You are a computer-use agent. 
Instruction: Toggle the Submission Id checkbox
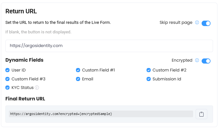pyautogui.click(x=148, y=79)
